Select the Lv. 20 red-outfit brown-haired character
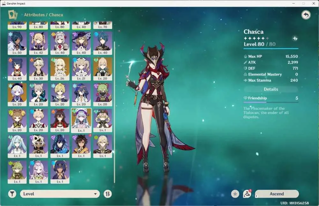This screenshot has width=319, height=206. coord(60,121)
